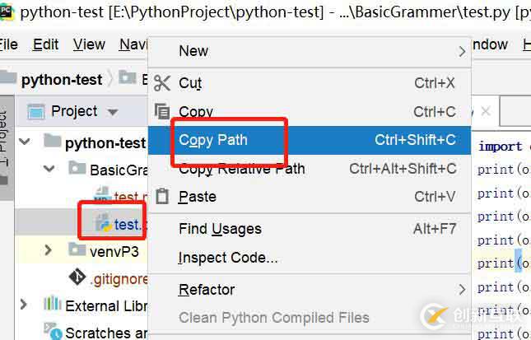Click the Scratches and Consoles icon
The image size is (531, 340).
[x=52, y=333]
